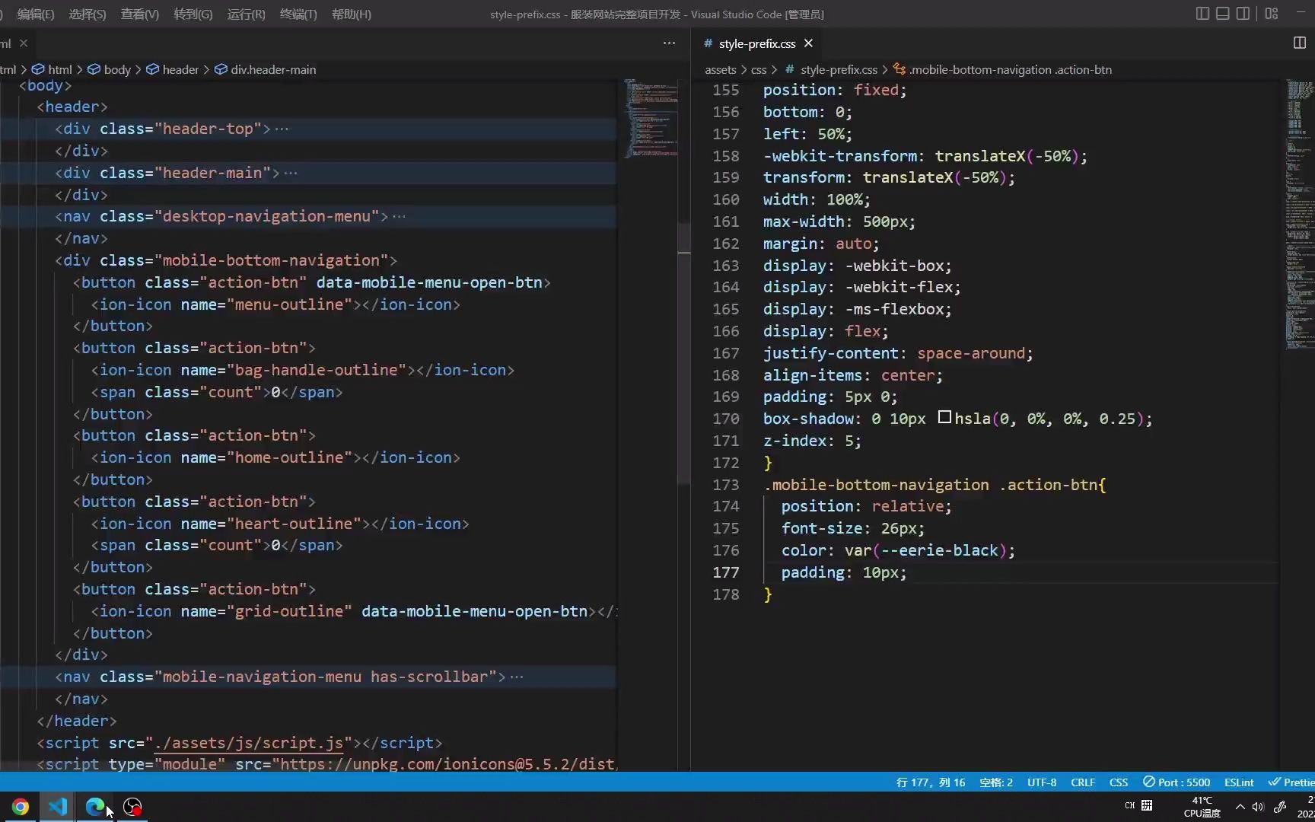The image size is (1315, 822).
Task: Click the 'justify-content: space-around;' line
Action: coord(898,353)
